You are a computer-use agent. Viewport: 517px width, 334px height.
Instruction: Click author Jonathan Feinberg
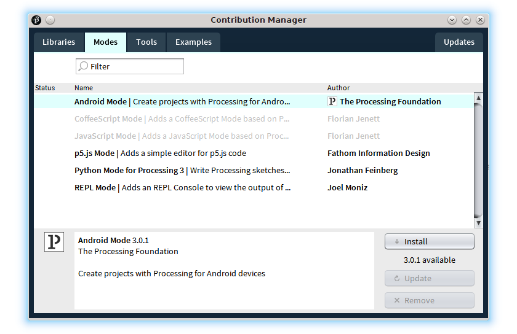click(363, 171)
